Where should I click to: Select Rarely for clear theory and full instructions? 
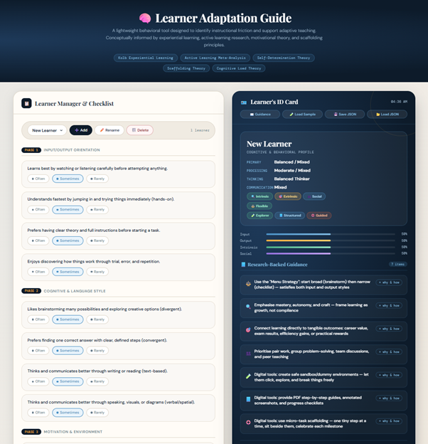(x=97, y=240)
